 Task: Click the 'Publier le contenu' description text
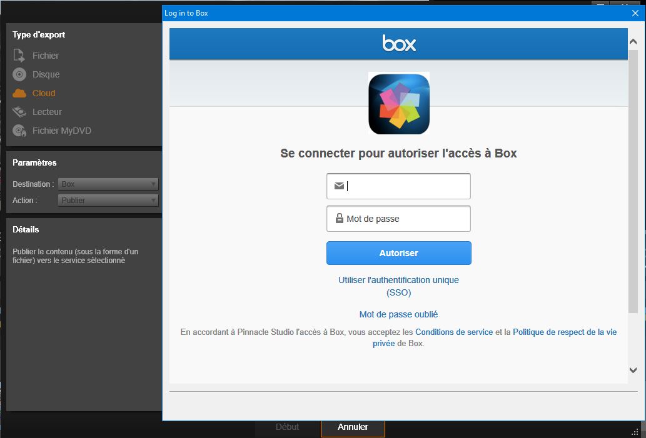(x=76, y=256)
